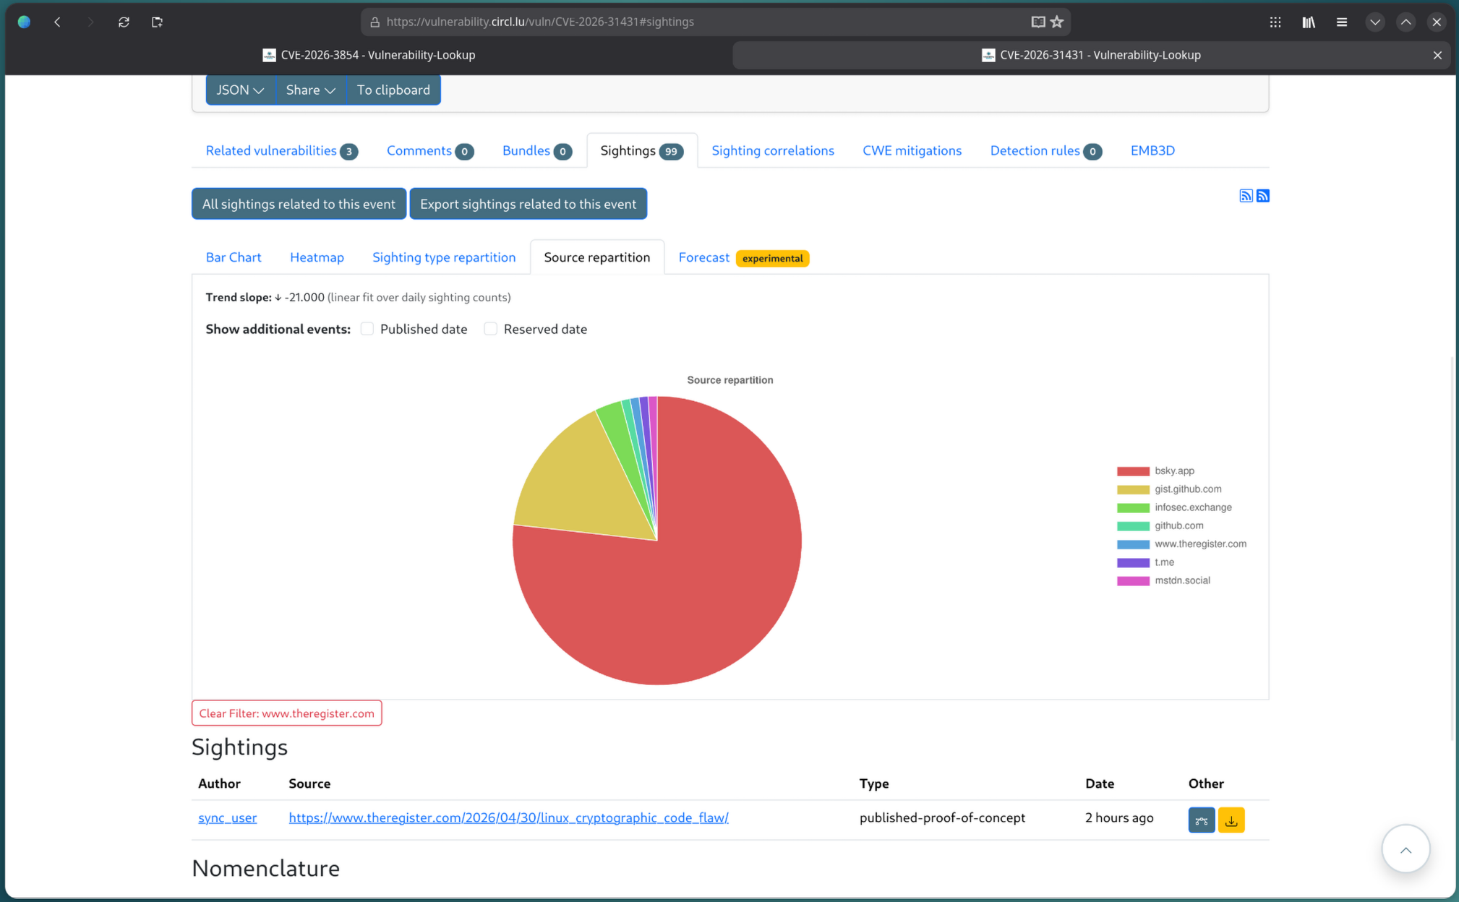Click Clear Filter: www.theregister.com button

[286, 713]
